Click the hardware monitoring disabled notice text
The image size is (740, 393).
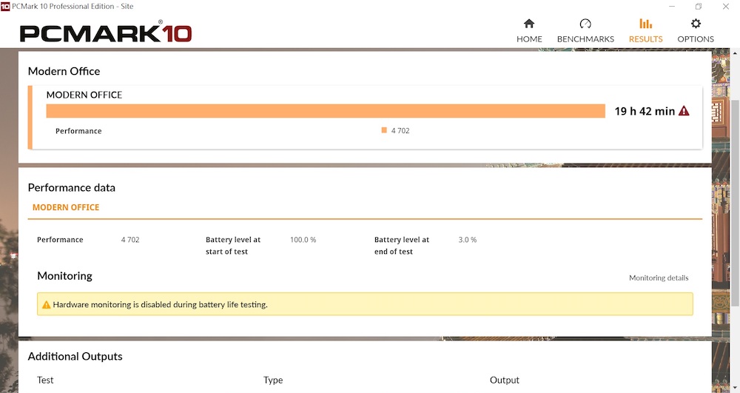(x=160, y=305)
